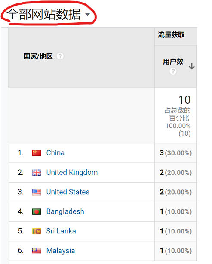Viewport: 212px width, 264px height.
Task: Open the 全部网站数据 view dropdown arrow
Action: (x=88, y=14)
